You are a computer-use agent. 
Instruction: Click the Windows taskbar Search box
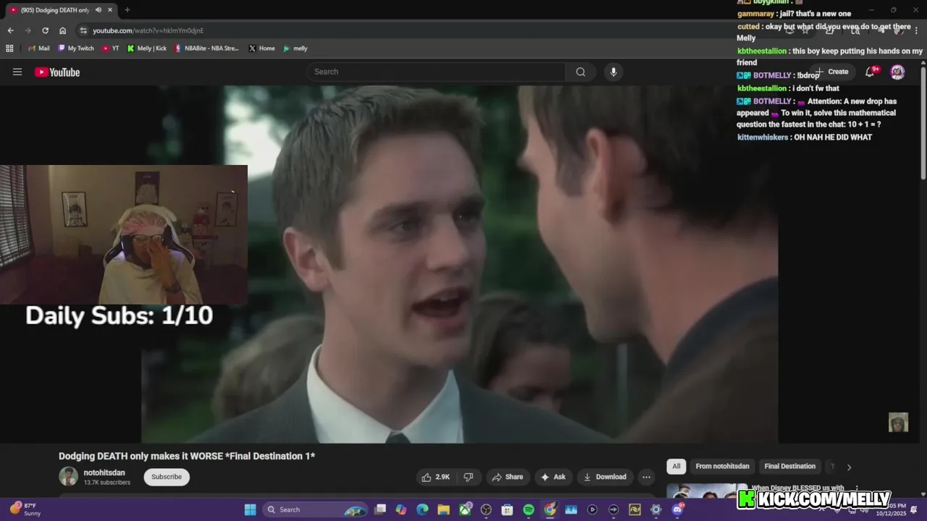(x=316, y=509)
